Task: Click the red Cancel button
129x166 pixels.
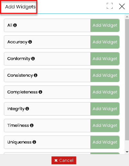Action: tap(64, 160)
